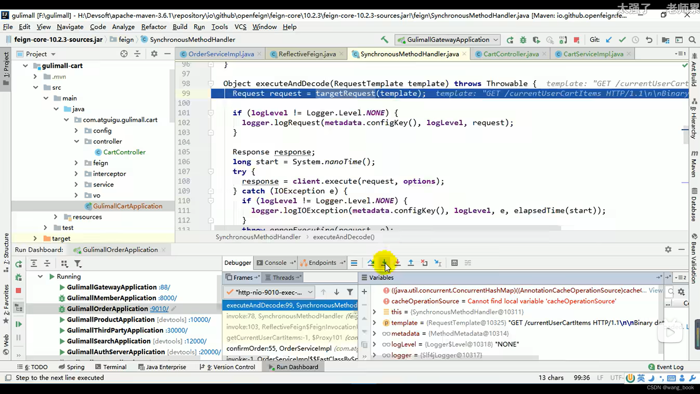The width and height of the screenshot is (700, 394).
Task: Expand the interceptor folder node
Action: [76, 174]
